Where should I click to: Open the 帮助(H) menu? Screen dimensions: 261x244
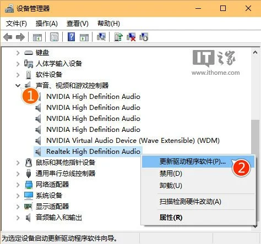108,24
